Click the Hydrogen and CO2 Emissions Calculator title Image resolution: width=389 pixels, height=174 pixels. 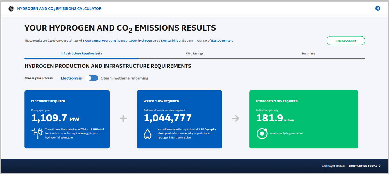(x=59, y=9)
